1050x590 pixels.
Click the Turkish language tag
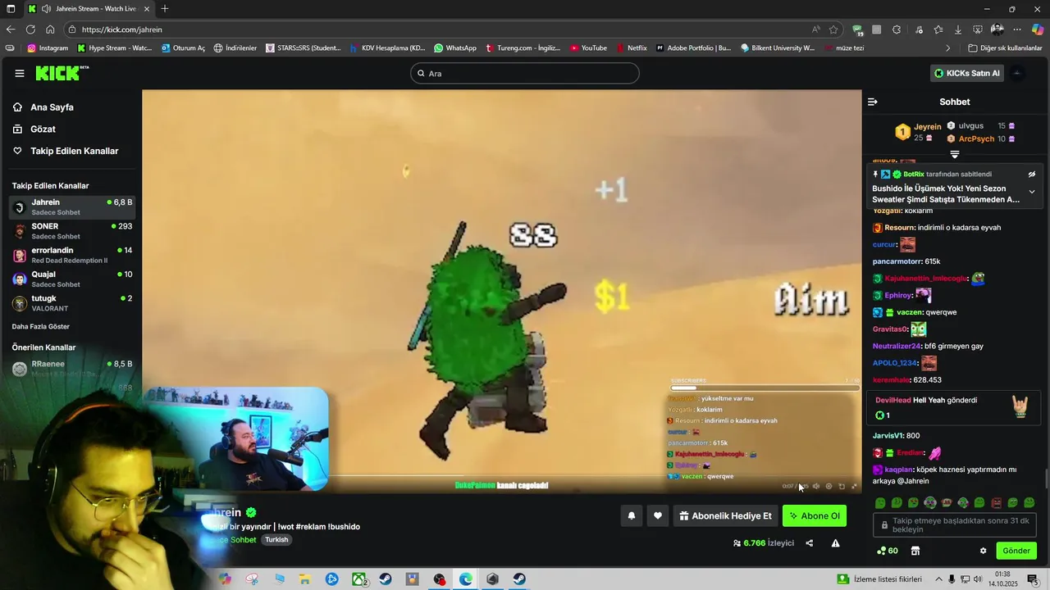point(276,540)
